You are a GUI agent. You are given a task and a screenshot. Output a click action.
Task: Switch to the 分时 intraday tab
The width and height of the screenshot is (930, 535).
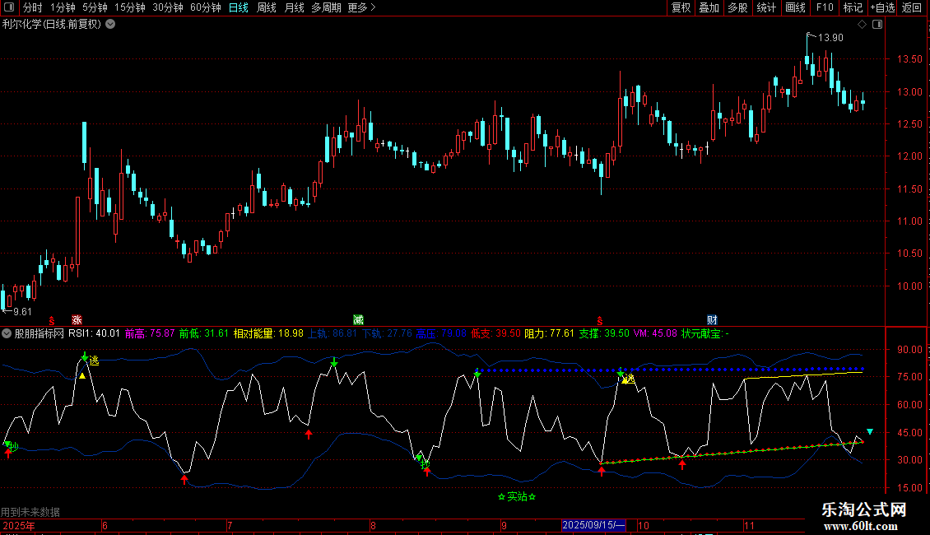[x=32, y=8]
